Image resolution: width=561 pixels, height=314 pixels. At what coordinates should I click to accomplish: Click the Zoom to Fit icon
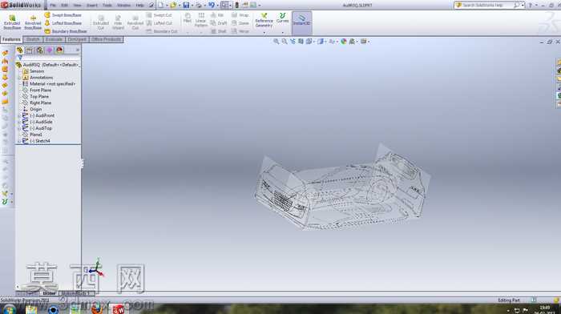(276, 42)
